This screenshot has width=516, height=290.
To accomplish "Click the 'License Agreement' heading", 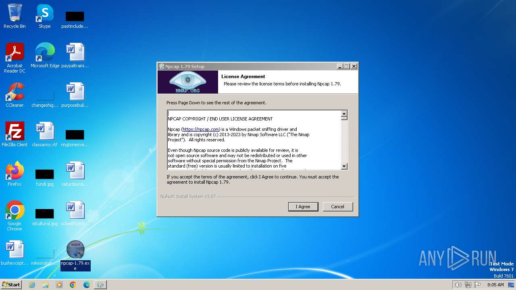I will [243, 77].
